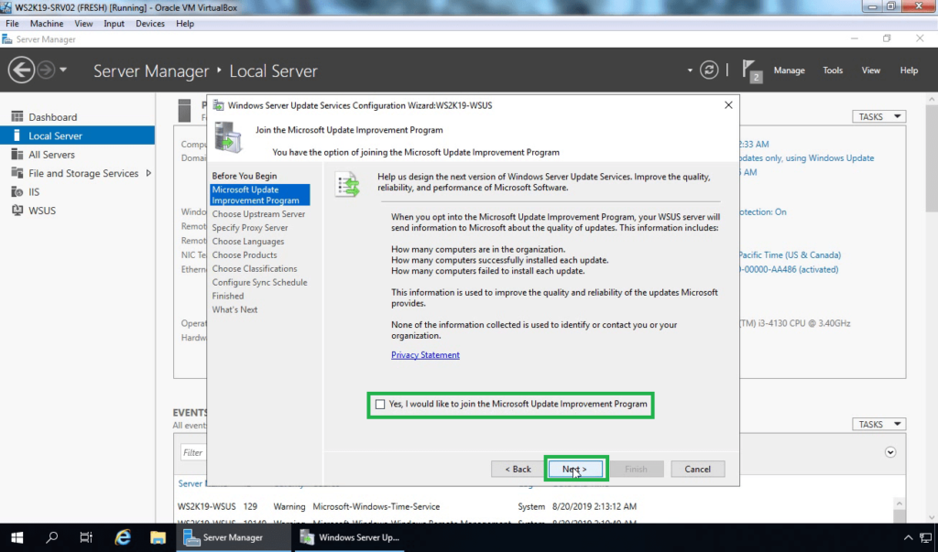Select Choose Languages step

point(247,241)
